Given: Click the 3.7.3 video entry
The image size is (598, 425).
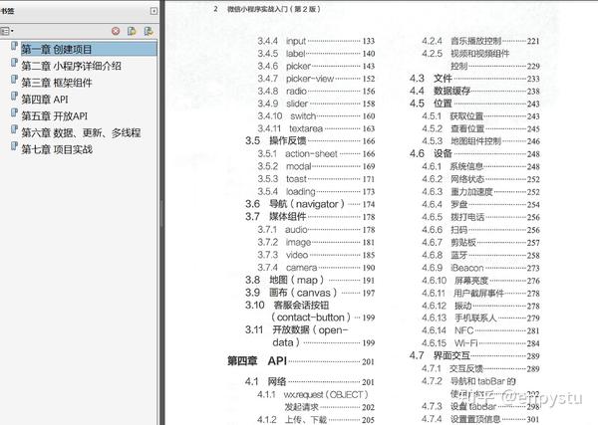Looking at the screenshot, I should point(316,255).
